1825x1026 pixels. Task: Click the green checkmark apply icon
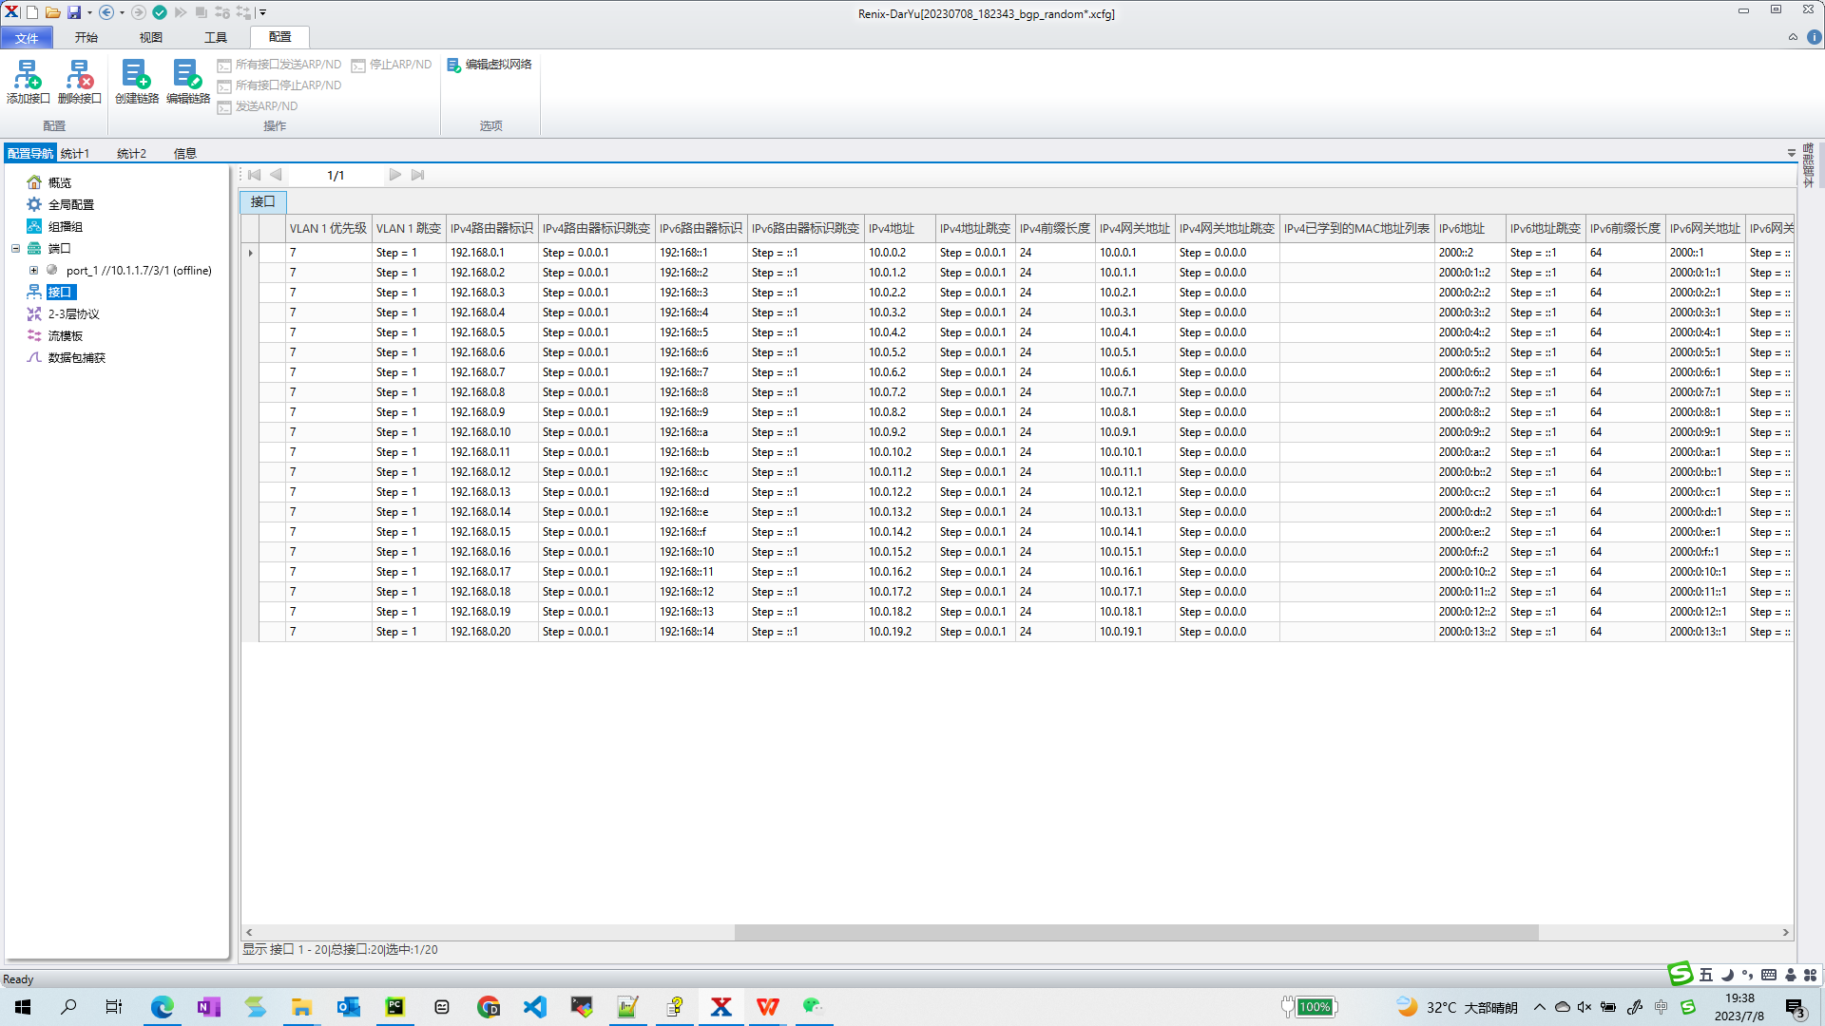[x=160, y=12]
